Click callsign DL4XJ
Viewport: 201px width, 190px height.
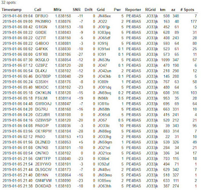coord(41,71)
